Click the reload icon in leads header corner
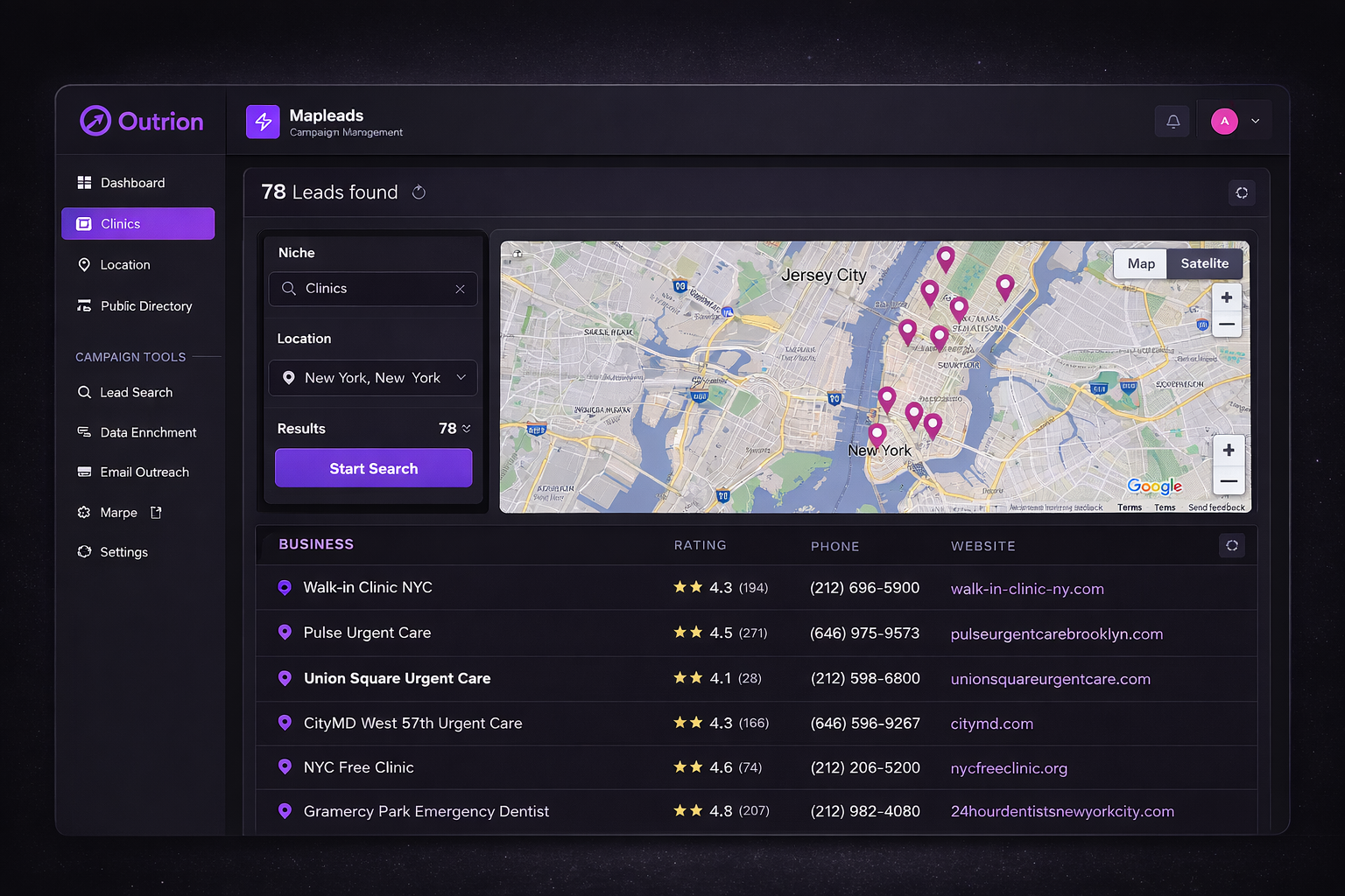Screen dimensions: 1345x896 tap(1241, 192)
